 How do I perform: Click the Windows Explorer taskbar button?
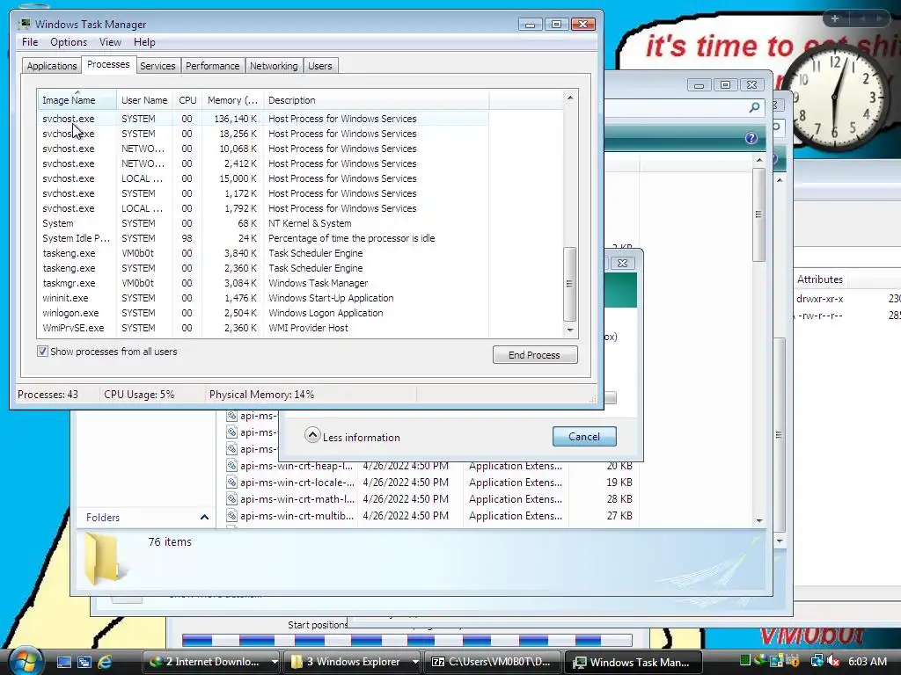[351, 662]
